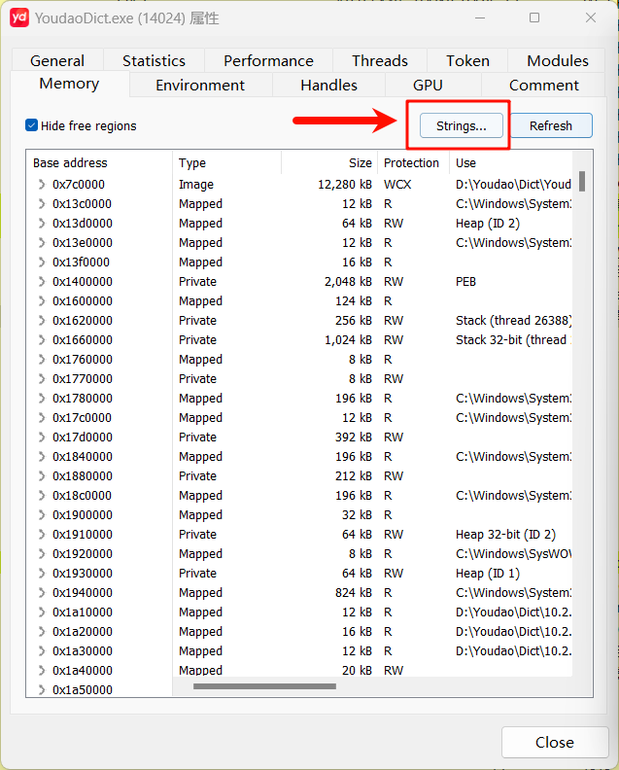Expand the 0x1660000 region
Screen dimensions: 619x770
tap(42, 340)
